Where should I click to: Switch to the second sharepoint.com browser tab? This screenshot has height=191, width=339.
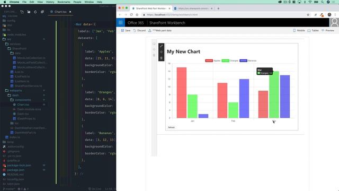pyautogui.click(x=193, y=8)
